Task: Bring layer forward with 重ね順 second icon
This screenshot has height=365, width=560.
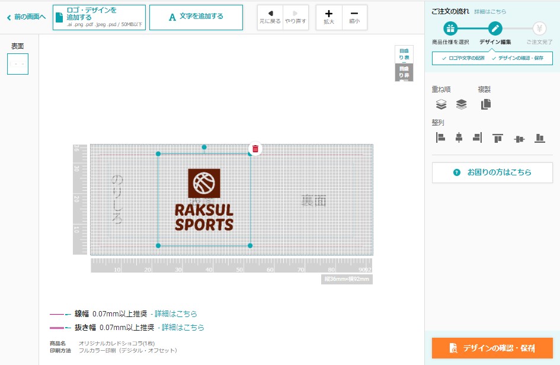Action: point(462,104)
